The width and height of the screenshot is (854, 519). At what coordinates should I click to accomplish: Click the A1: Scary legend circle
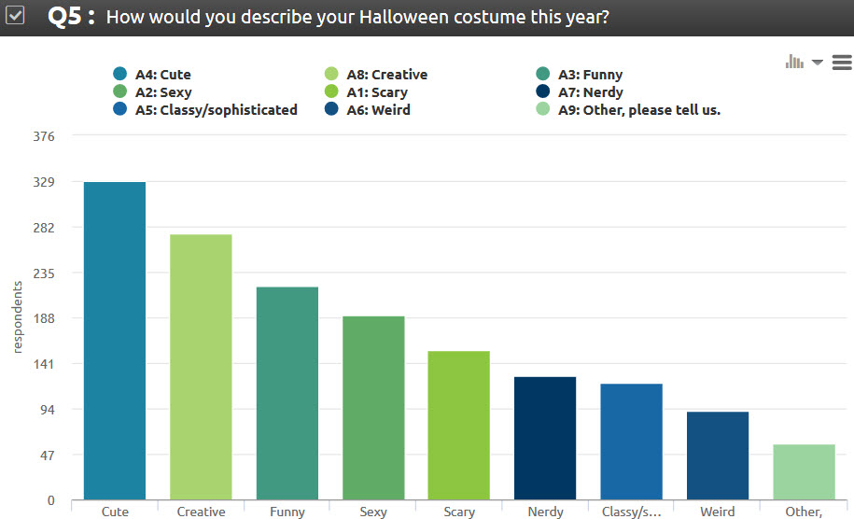(x=331, y=91)
